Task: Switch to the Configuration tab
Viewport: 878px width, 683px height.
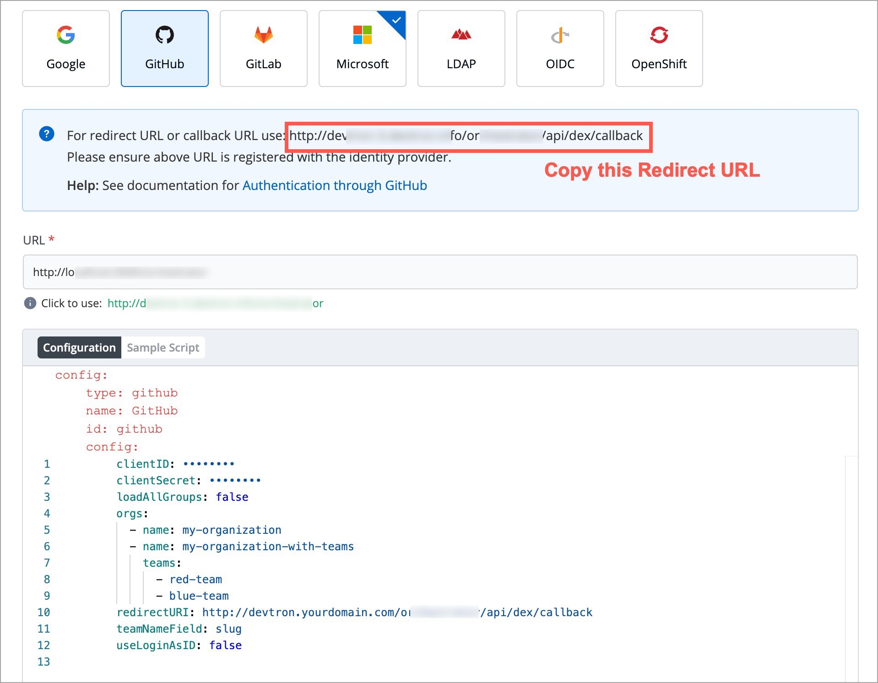Action: click(x=79, y=347)
